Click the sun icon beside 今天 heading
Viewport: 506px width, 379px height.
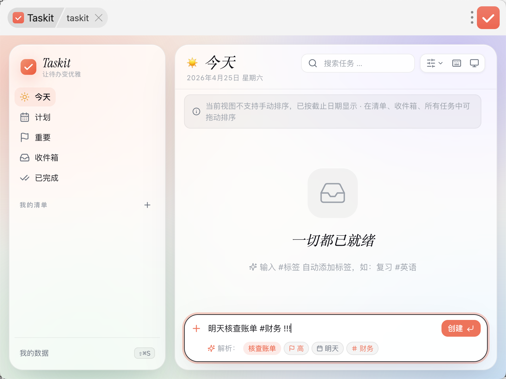click(x=192, y=63)
